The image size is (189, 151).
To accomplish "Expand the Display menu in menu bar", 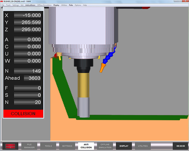I will click(56, 5).
